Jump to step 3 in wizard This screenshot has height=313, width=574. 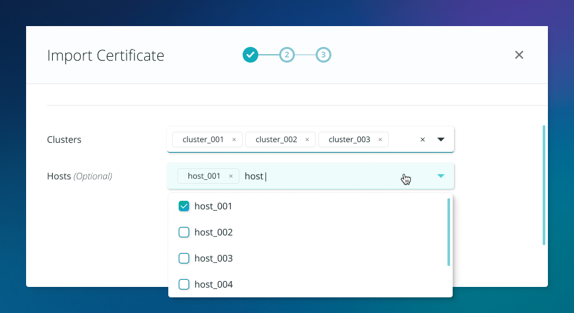(324, 55)
